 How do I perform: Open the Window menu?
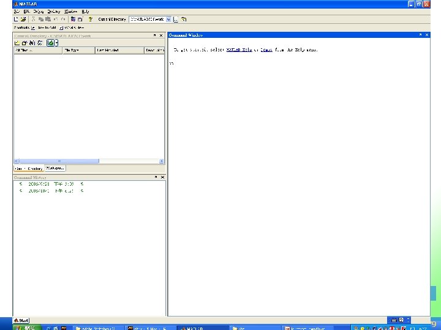click(70, 12)
